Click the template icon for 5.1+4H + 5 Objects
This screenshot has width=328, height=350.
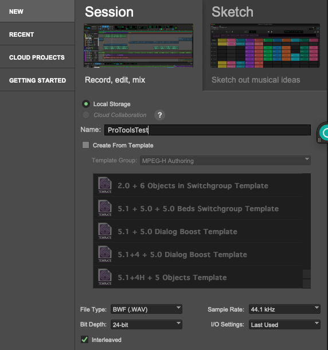pyautogui.click(x=105, y=277)
